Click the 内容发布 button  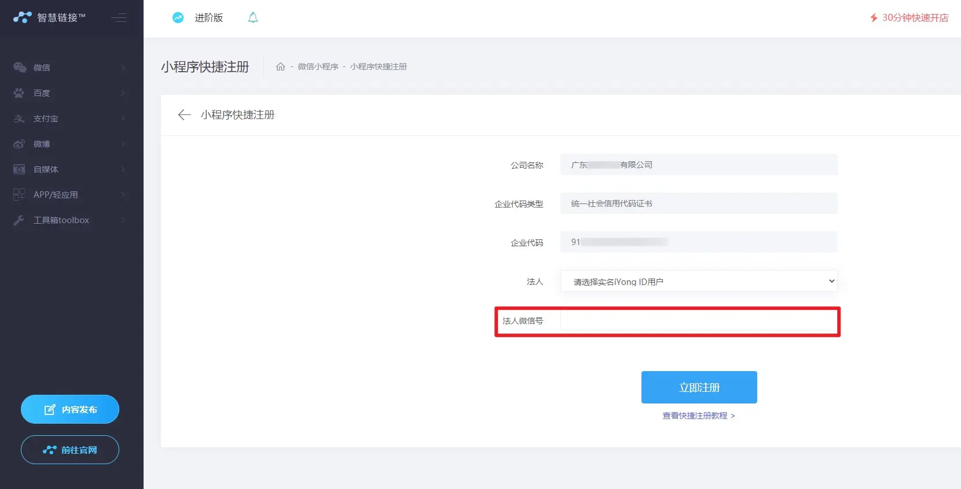[70, 409]
